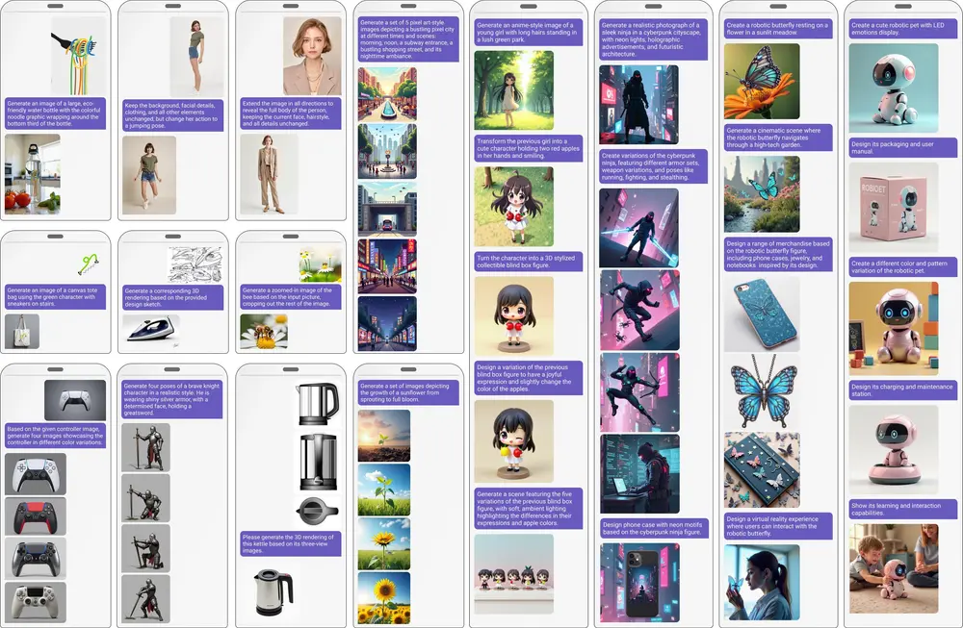The height and width of the screenshot is (628, 963).
Task: Select the 'Create a cute robotic pet' prompt
Action: (x=902, y=29)
